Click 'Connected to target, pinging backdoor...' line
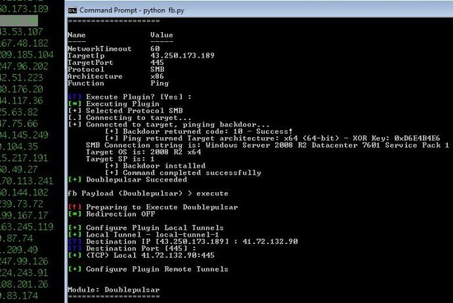This screenshot has height=303, width=453. (x=169, y=125)
